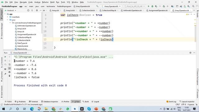The image size is (199, 112).
Task: Open the Event Log
Action: [x=171, y=102]
